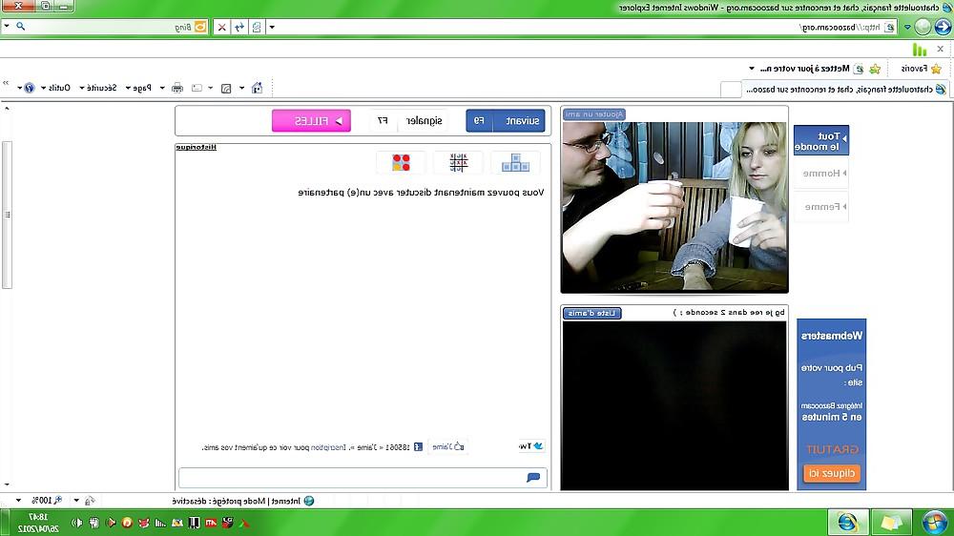Open a new blank tab

(730, 90)
